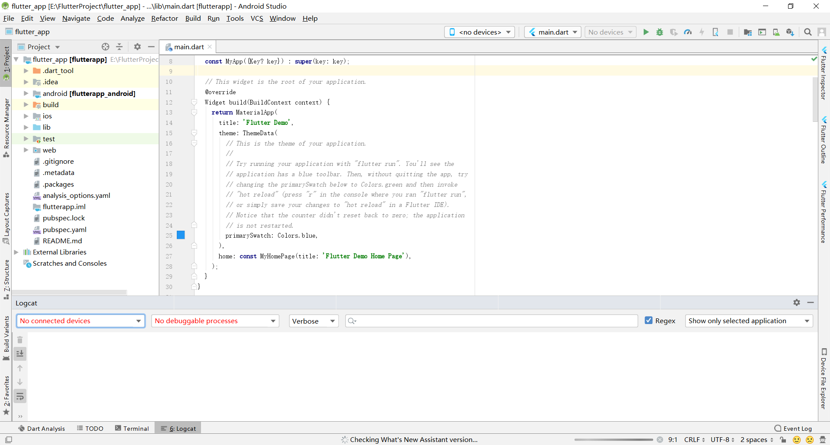Open Logcat gear settings
Screen dimensions: 830x445
coord(797,303)
